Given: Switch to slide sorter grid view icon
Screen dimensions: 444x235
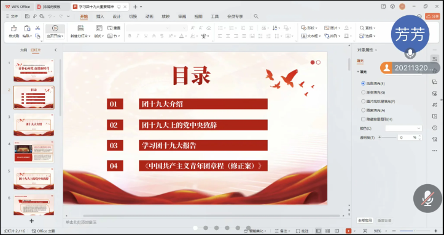Looking at the screenshot, I should (327, 231).
